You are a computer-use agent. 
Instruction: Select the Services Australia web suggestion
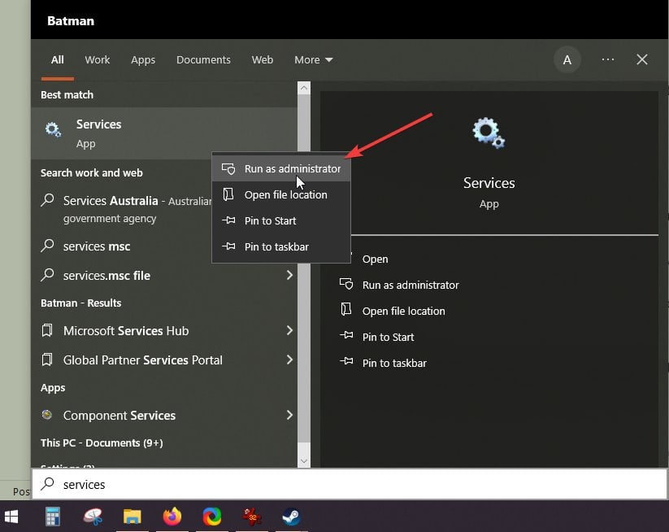[126, 209]
